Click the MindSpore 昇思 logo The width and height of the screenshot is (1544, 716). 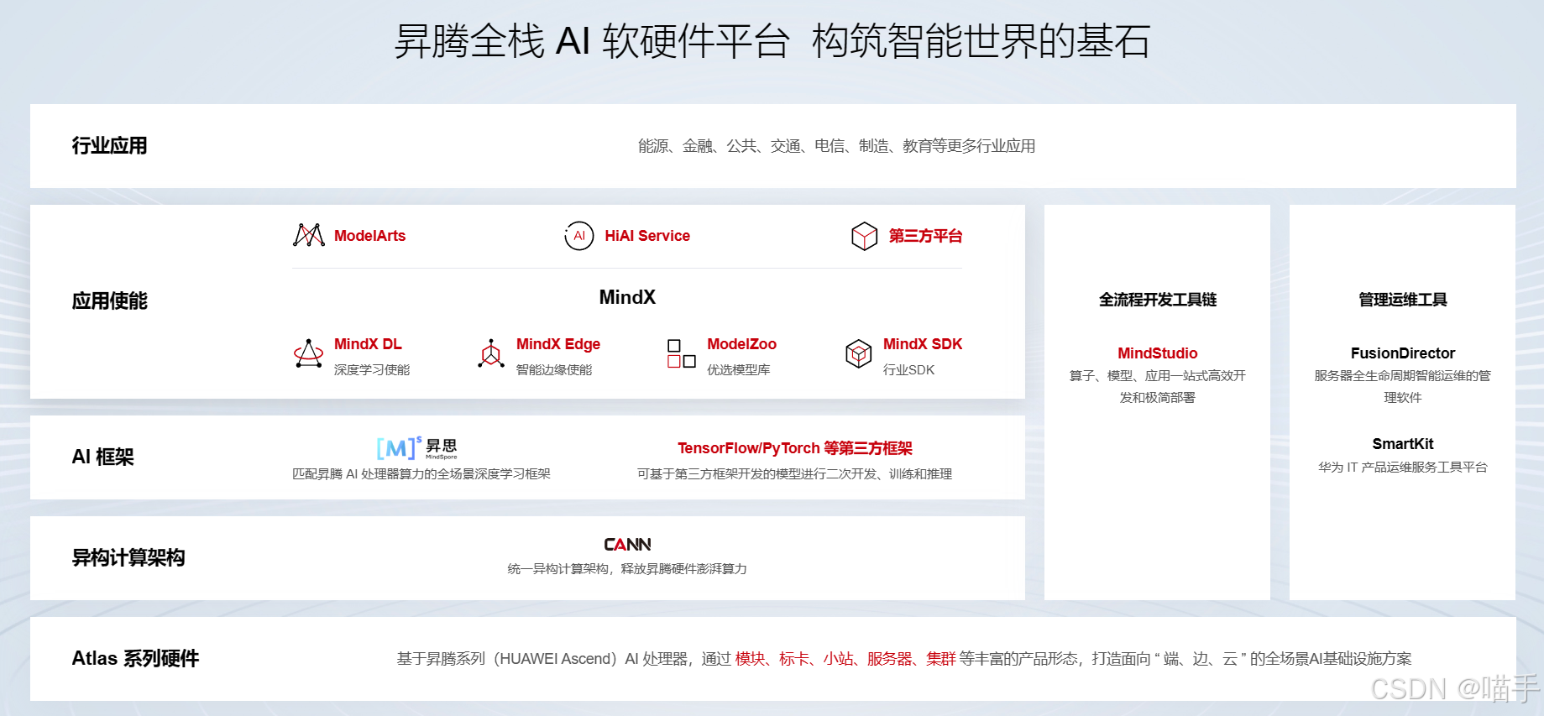click(417, 447)
